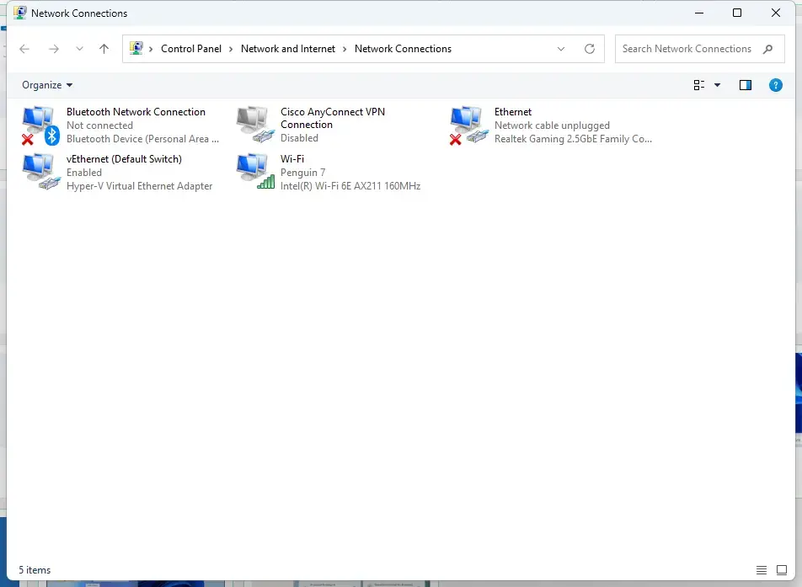802x587 pixels.
Task: Click Network Connections breadcrumb segment
Action: [x=403, y=49]
